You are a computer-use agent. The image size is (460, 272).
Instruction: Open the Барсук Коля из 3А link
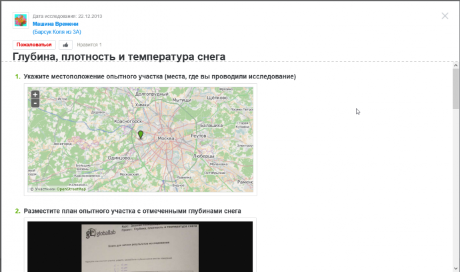tap(57, 32)
